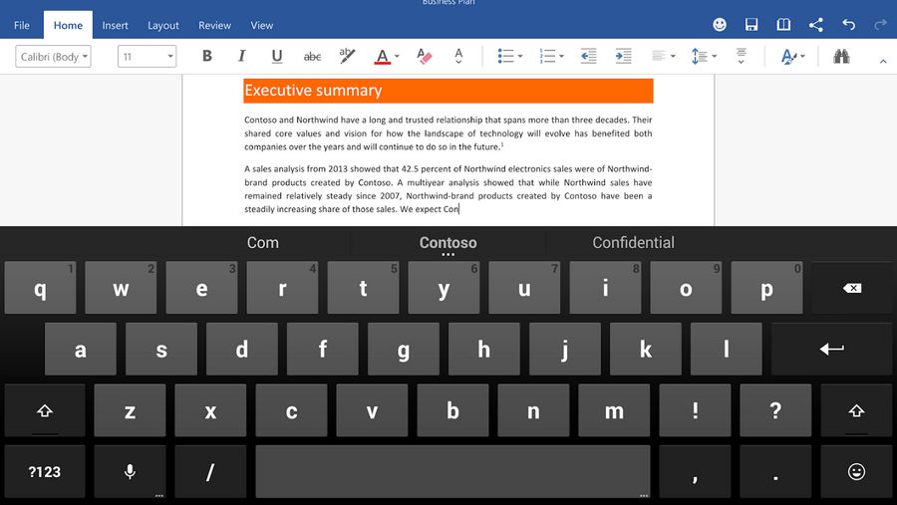This screenshot has height=505, width=897.
Task: Open font color dropdown arrow
Action: (x=397, y=56)
